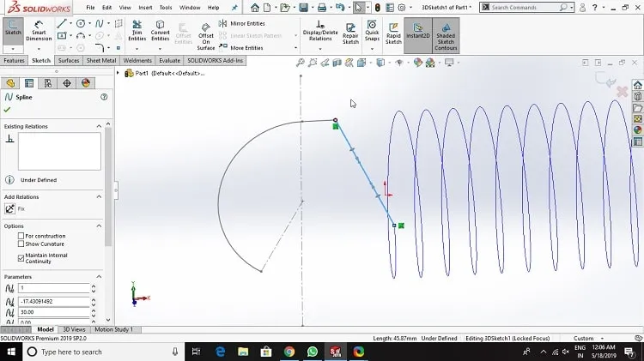Click the Convert Entities tool
Image resolution: width=644 pixels, height=361 pixels.
point(161,31)
